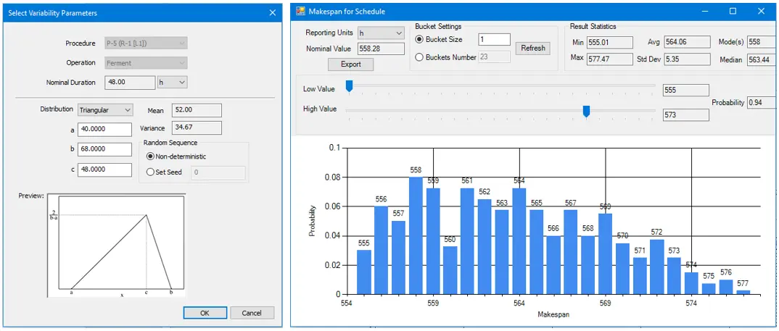Open the Nominal Duration unit dropdown
779x331 pixels.
pos(173,83)
